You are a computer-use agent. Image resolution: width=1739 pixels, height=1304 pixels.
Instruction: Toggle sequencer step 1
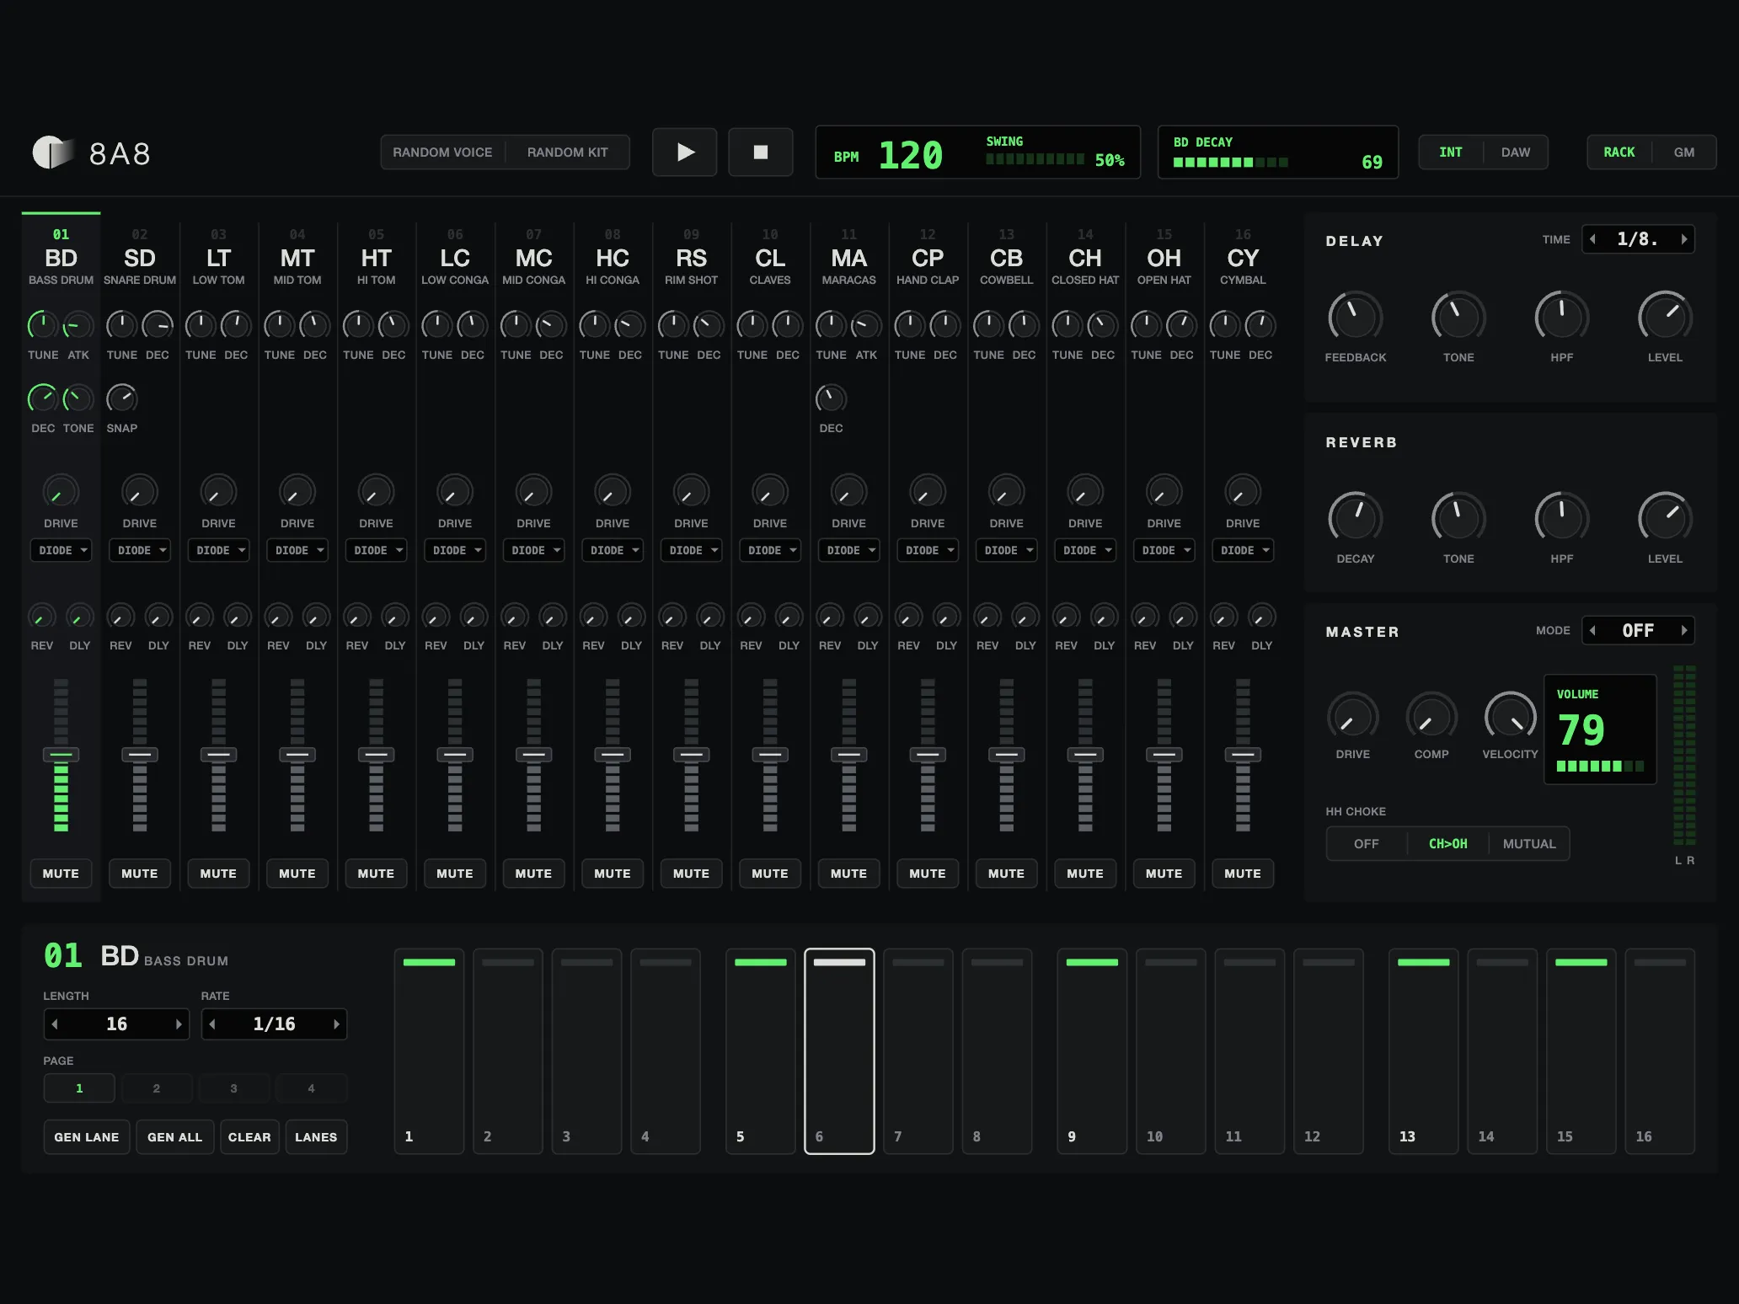click(429, 1051)
